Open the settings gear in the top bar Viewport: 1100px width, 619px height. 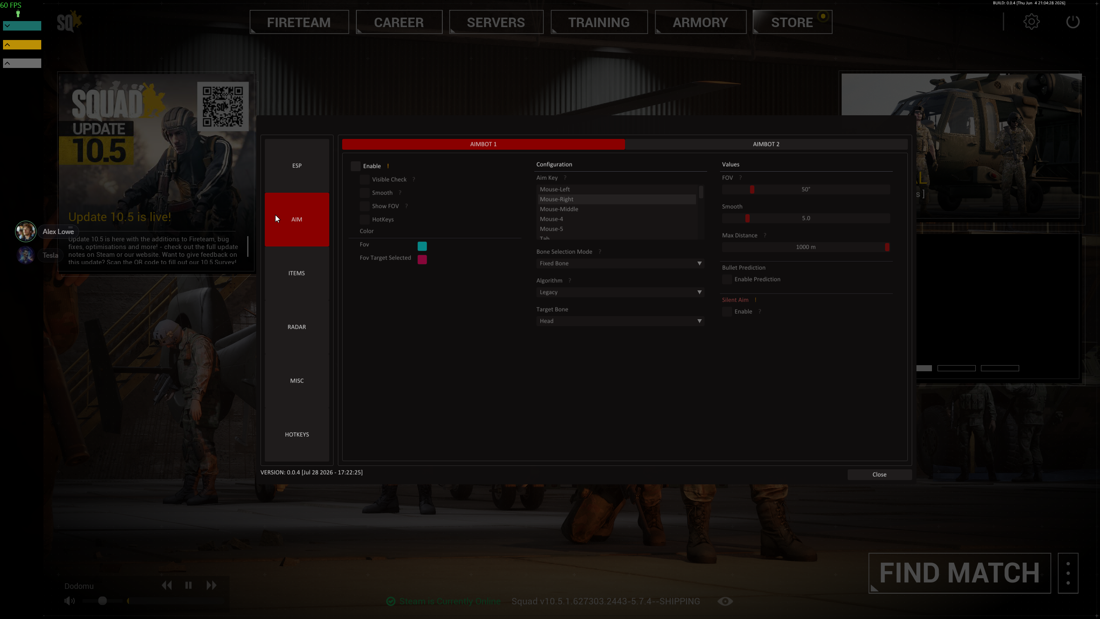coord(1031,22)
